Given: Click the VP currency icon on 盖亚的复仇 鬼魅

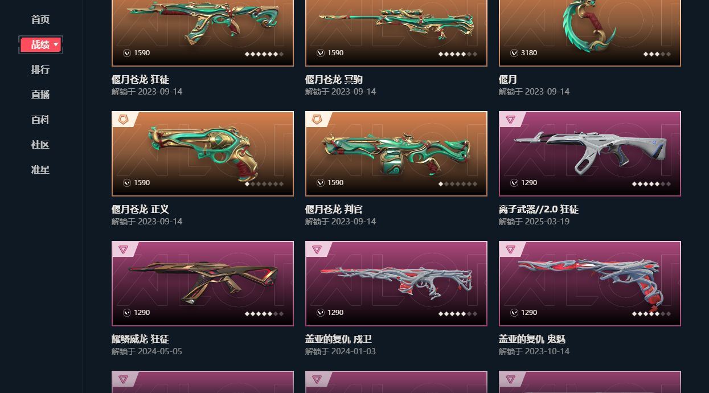Looking at the screenshot, I should point(514,313).
